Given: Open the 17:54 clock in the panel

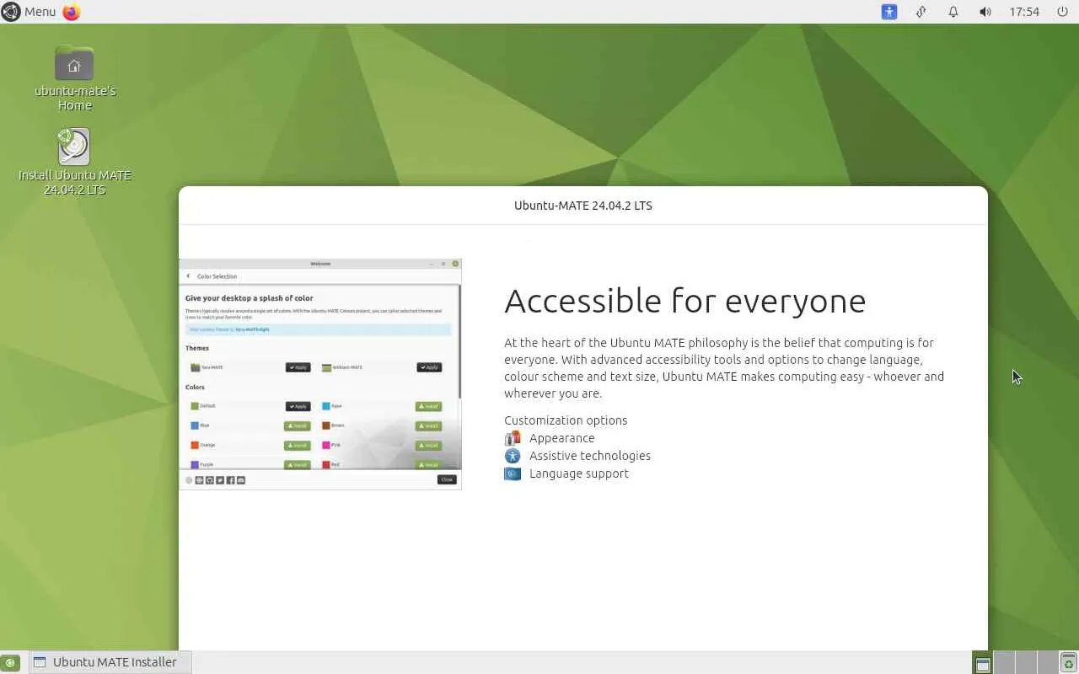Looking at the screenshot, I should click(x=1024, y=12).
